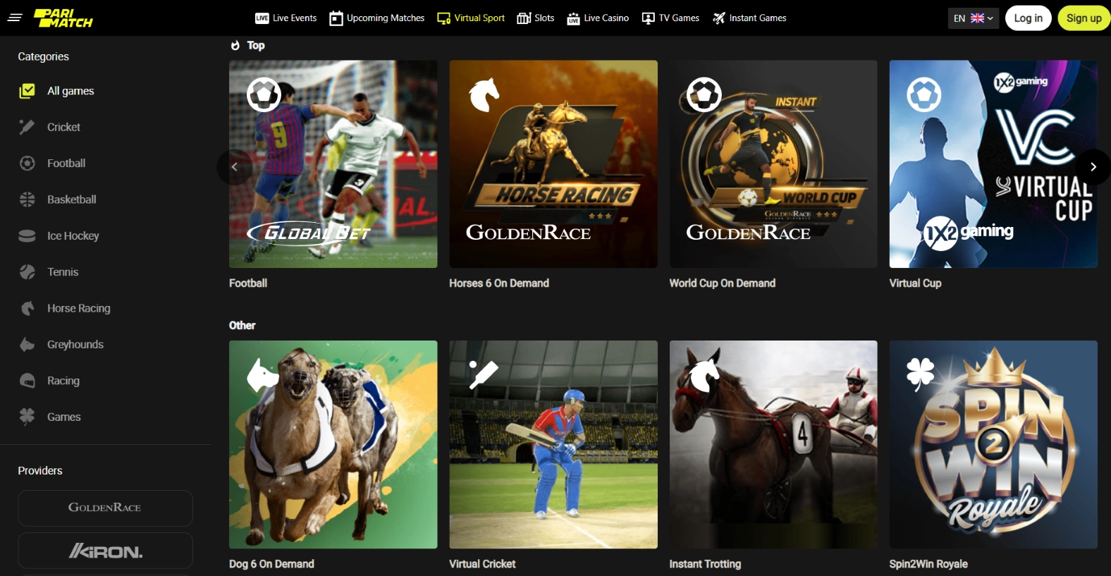Filter by Kiron provider
The height and width of the screenshot is (576, 1111).
tap(105, 551)
